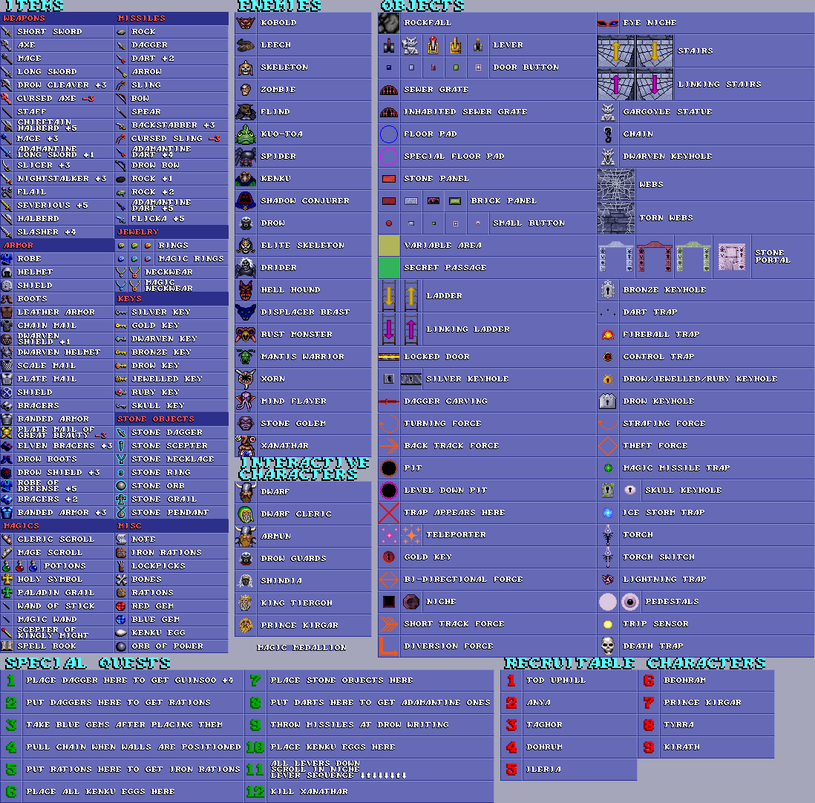The height and width of the screenshot is (803, 815).
Task: Select the "Jewelled Key" label
Action: 167,379
